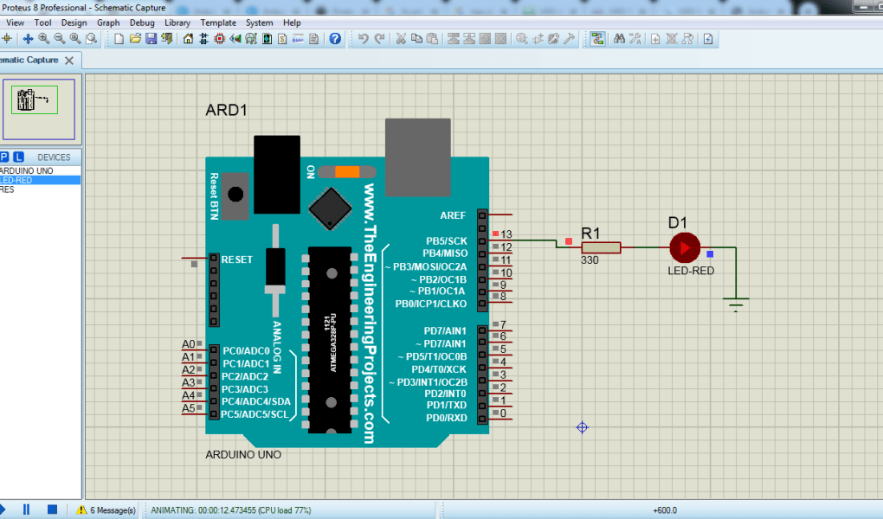
Task: Click the make device icon
Action: pyautogui.click(x=538, y=39)
